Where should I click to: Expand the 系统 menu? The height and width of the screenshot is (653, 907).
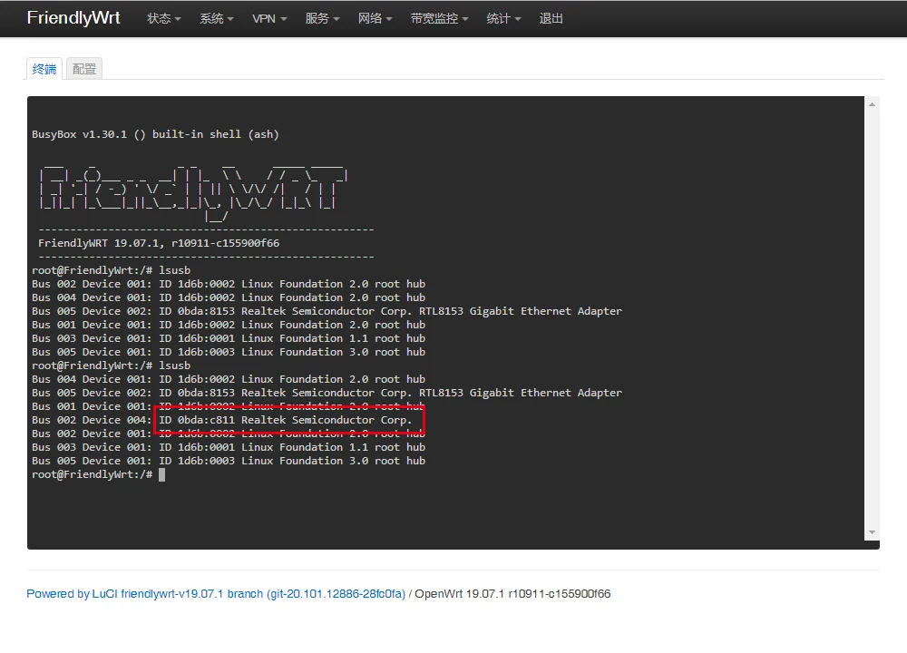click(217, 18)
